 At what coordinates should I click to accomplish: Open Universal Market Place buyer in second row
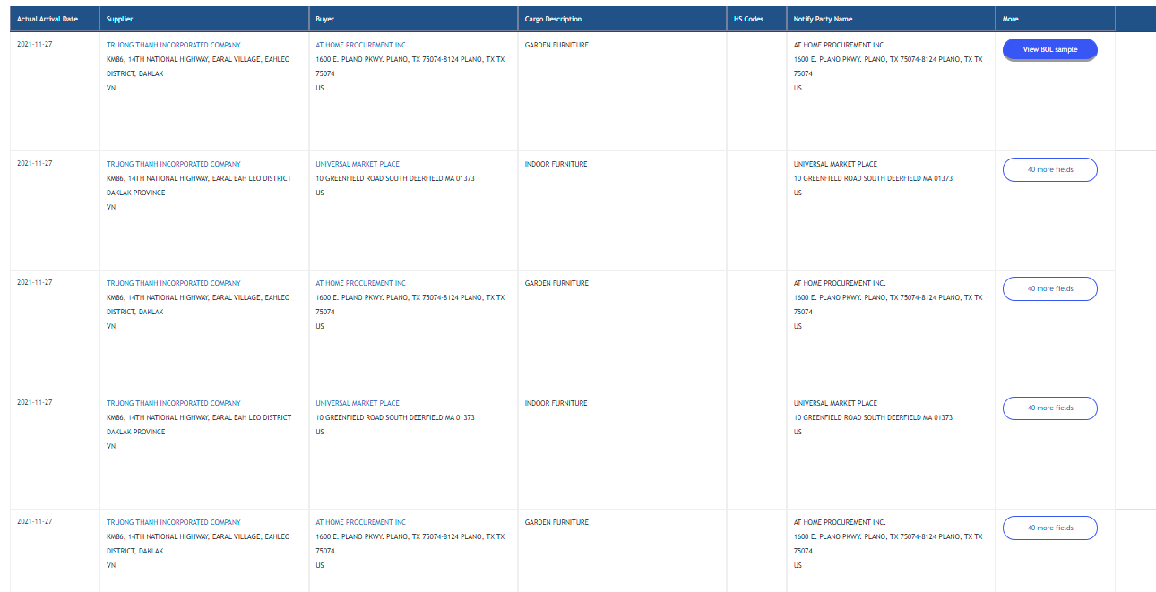[x=358, y=164]
